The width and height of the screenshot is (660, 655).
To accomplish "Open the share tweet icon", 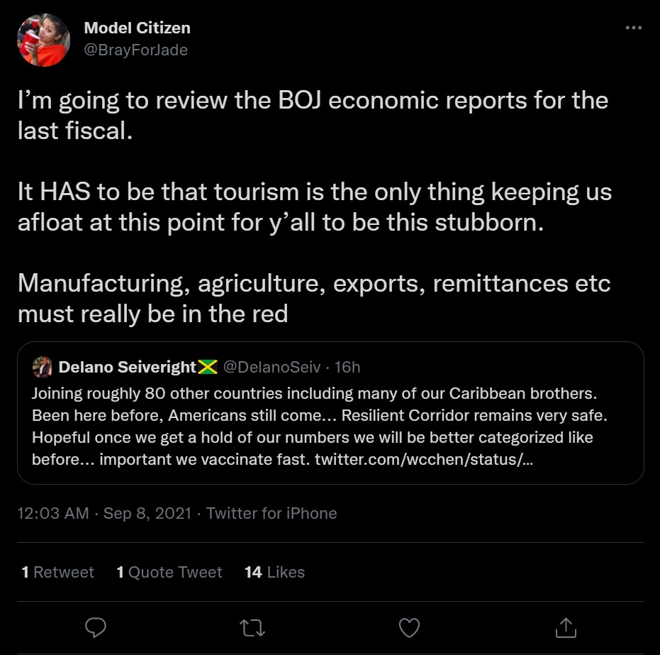I will (x=566, y=627).
